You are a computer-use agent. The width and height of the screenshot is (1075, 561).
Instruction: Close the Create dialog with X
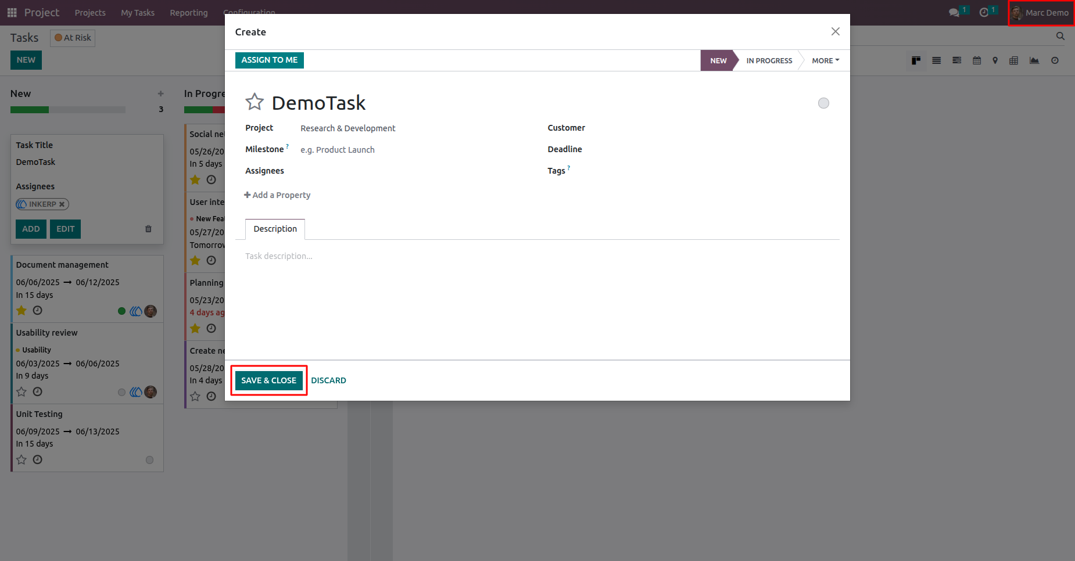click(x=835, y=31)
